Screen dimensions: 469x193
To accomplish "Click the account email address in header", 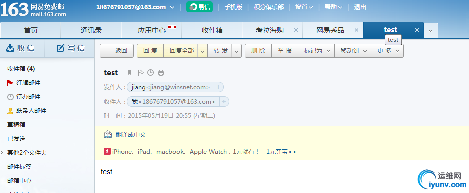I will [x=131, y=7].
